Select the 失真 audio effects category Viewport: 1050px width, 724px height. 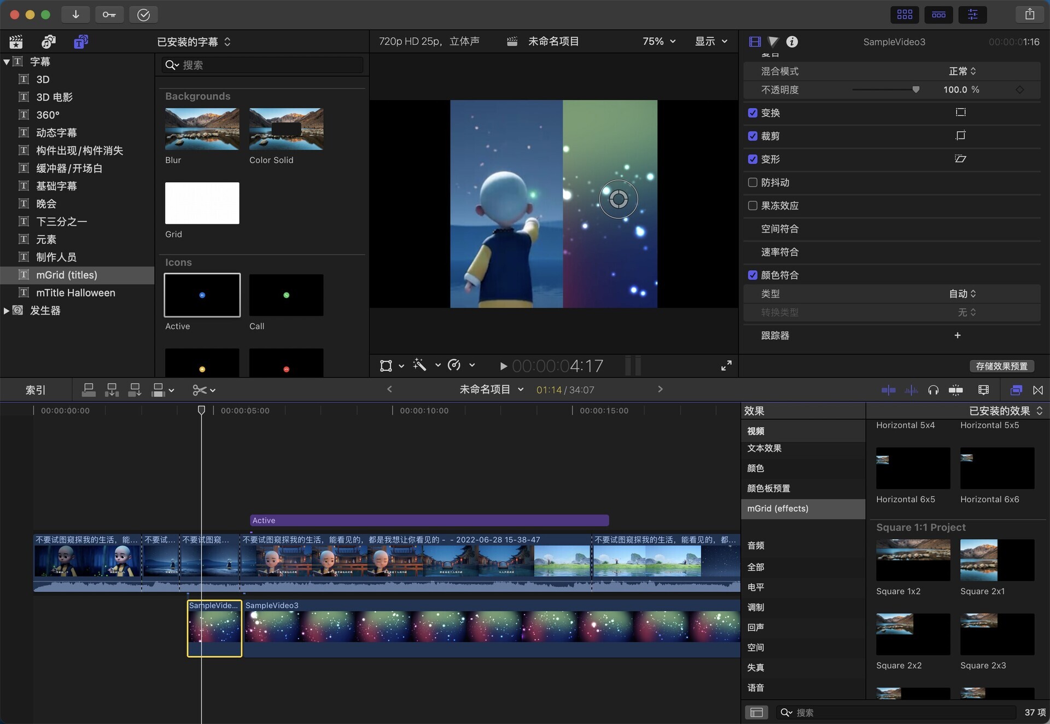click(x=803, y=667)
